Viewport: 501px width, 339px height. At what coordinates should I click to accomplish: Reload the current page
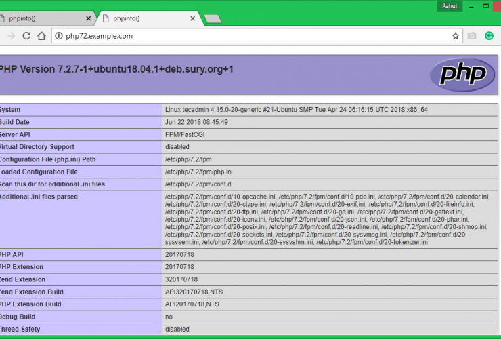(26, 36)
